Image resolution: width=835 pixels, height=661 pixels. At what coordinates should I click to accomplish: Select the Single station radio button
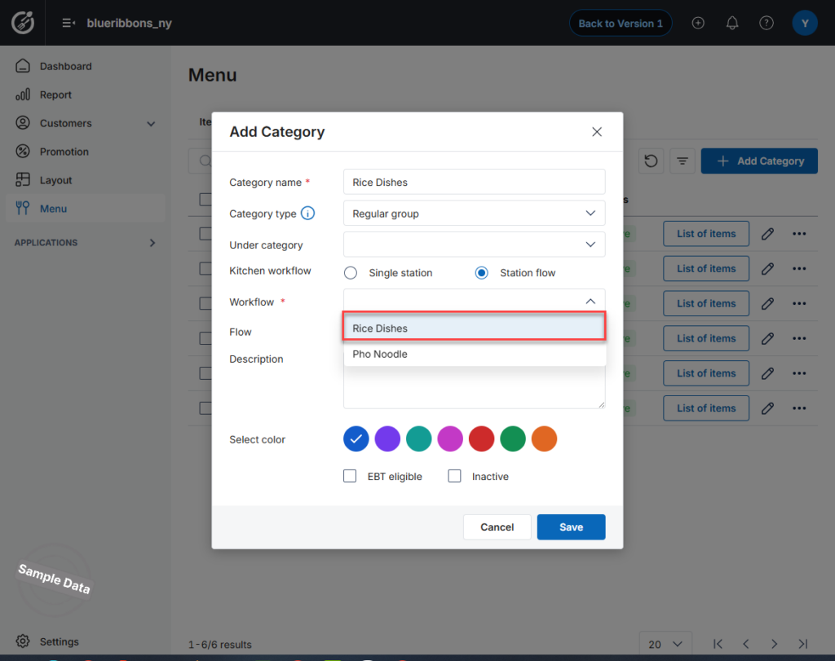tap(351, 273)
